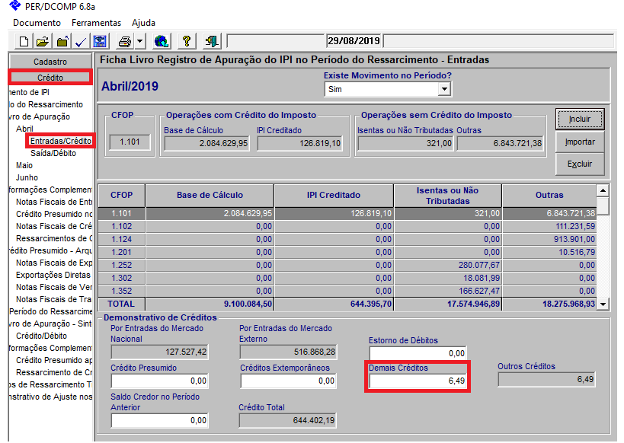This screenshot has width=624, height=443.
Task: Open the Ferramentas menu
Action: click(x=96, y=23)
